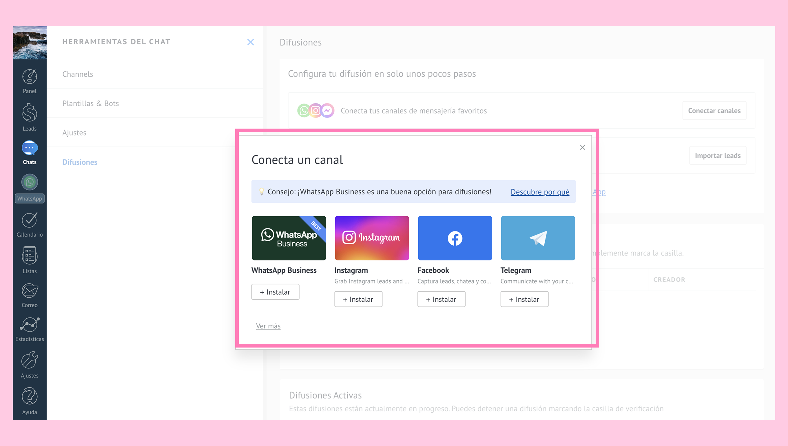Close the Conecta un canal dialog
This screenshot has width=788, height=446.
[x=582, y=147]
